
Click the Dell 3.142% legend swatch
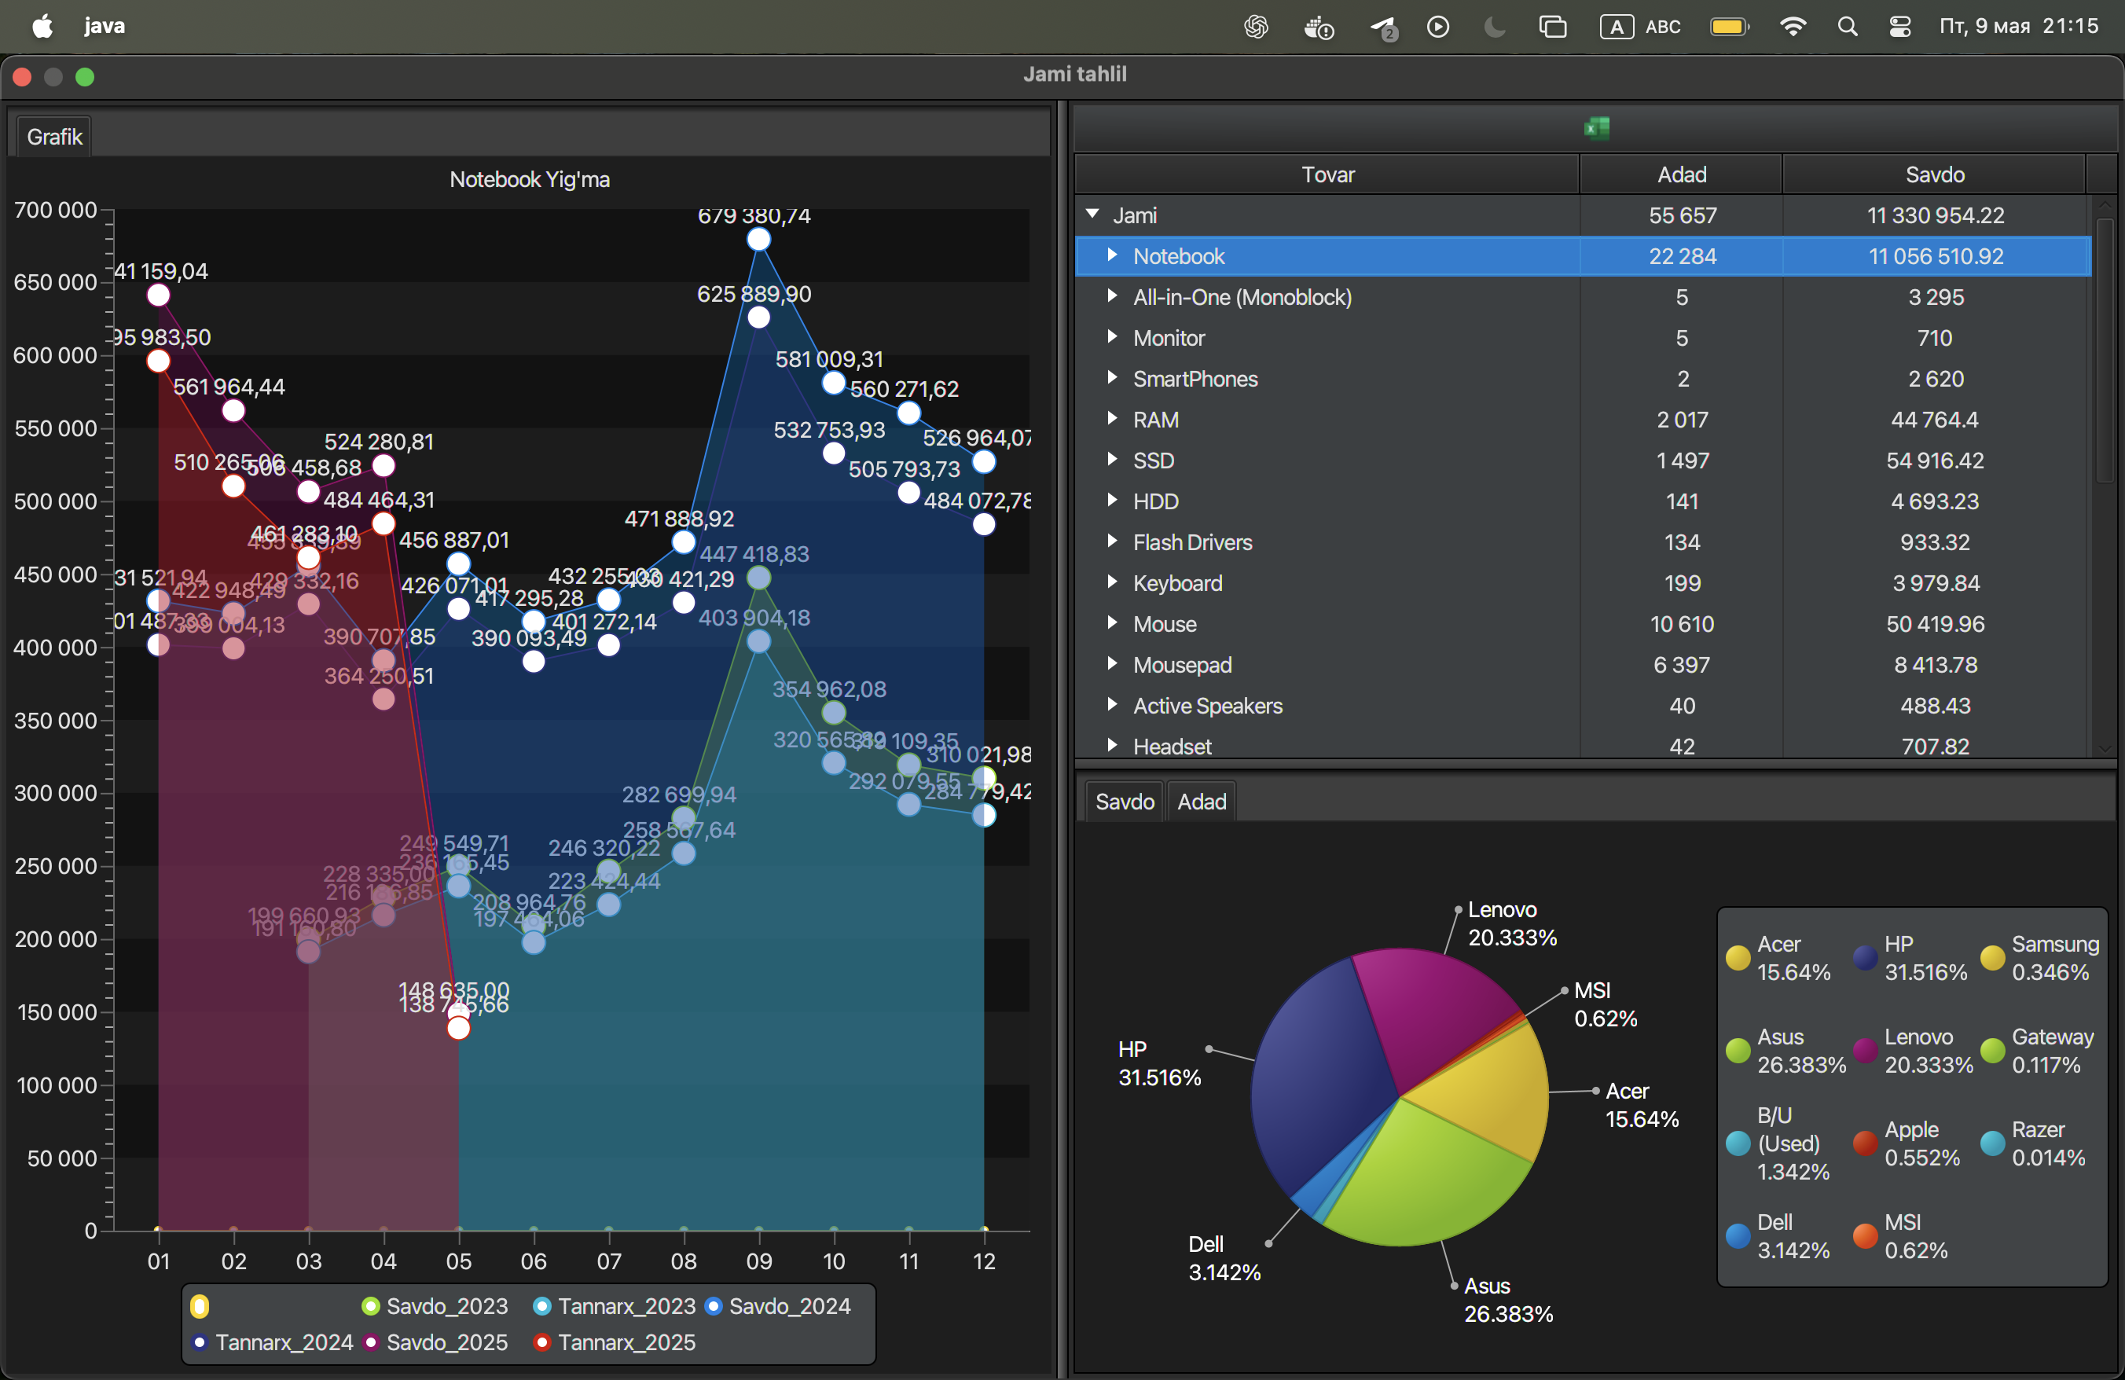click(1738, 1236)
